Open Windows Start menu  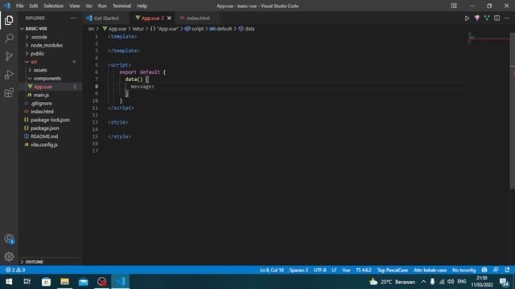tap(9, 282)
